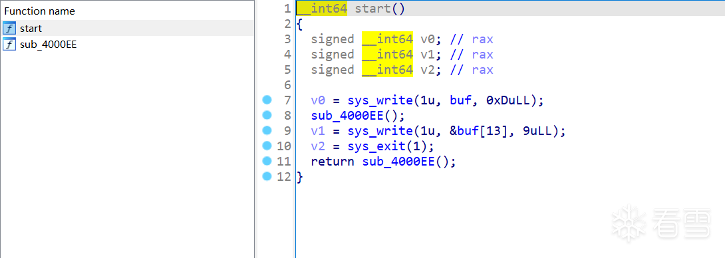Click the opening brace on line 2

coord(299,24)
